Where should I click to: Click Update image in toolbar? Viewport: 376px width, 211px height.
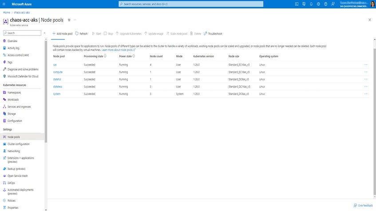pos(154,34)
